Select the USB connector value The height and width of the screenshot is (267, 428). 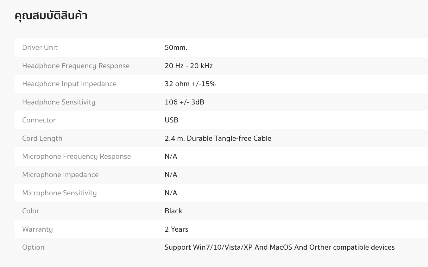click(x=171, y=120)
